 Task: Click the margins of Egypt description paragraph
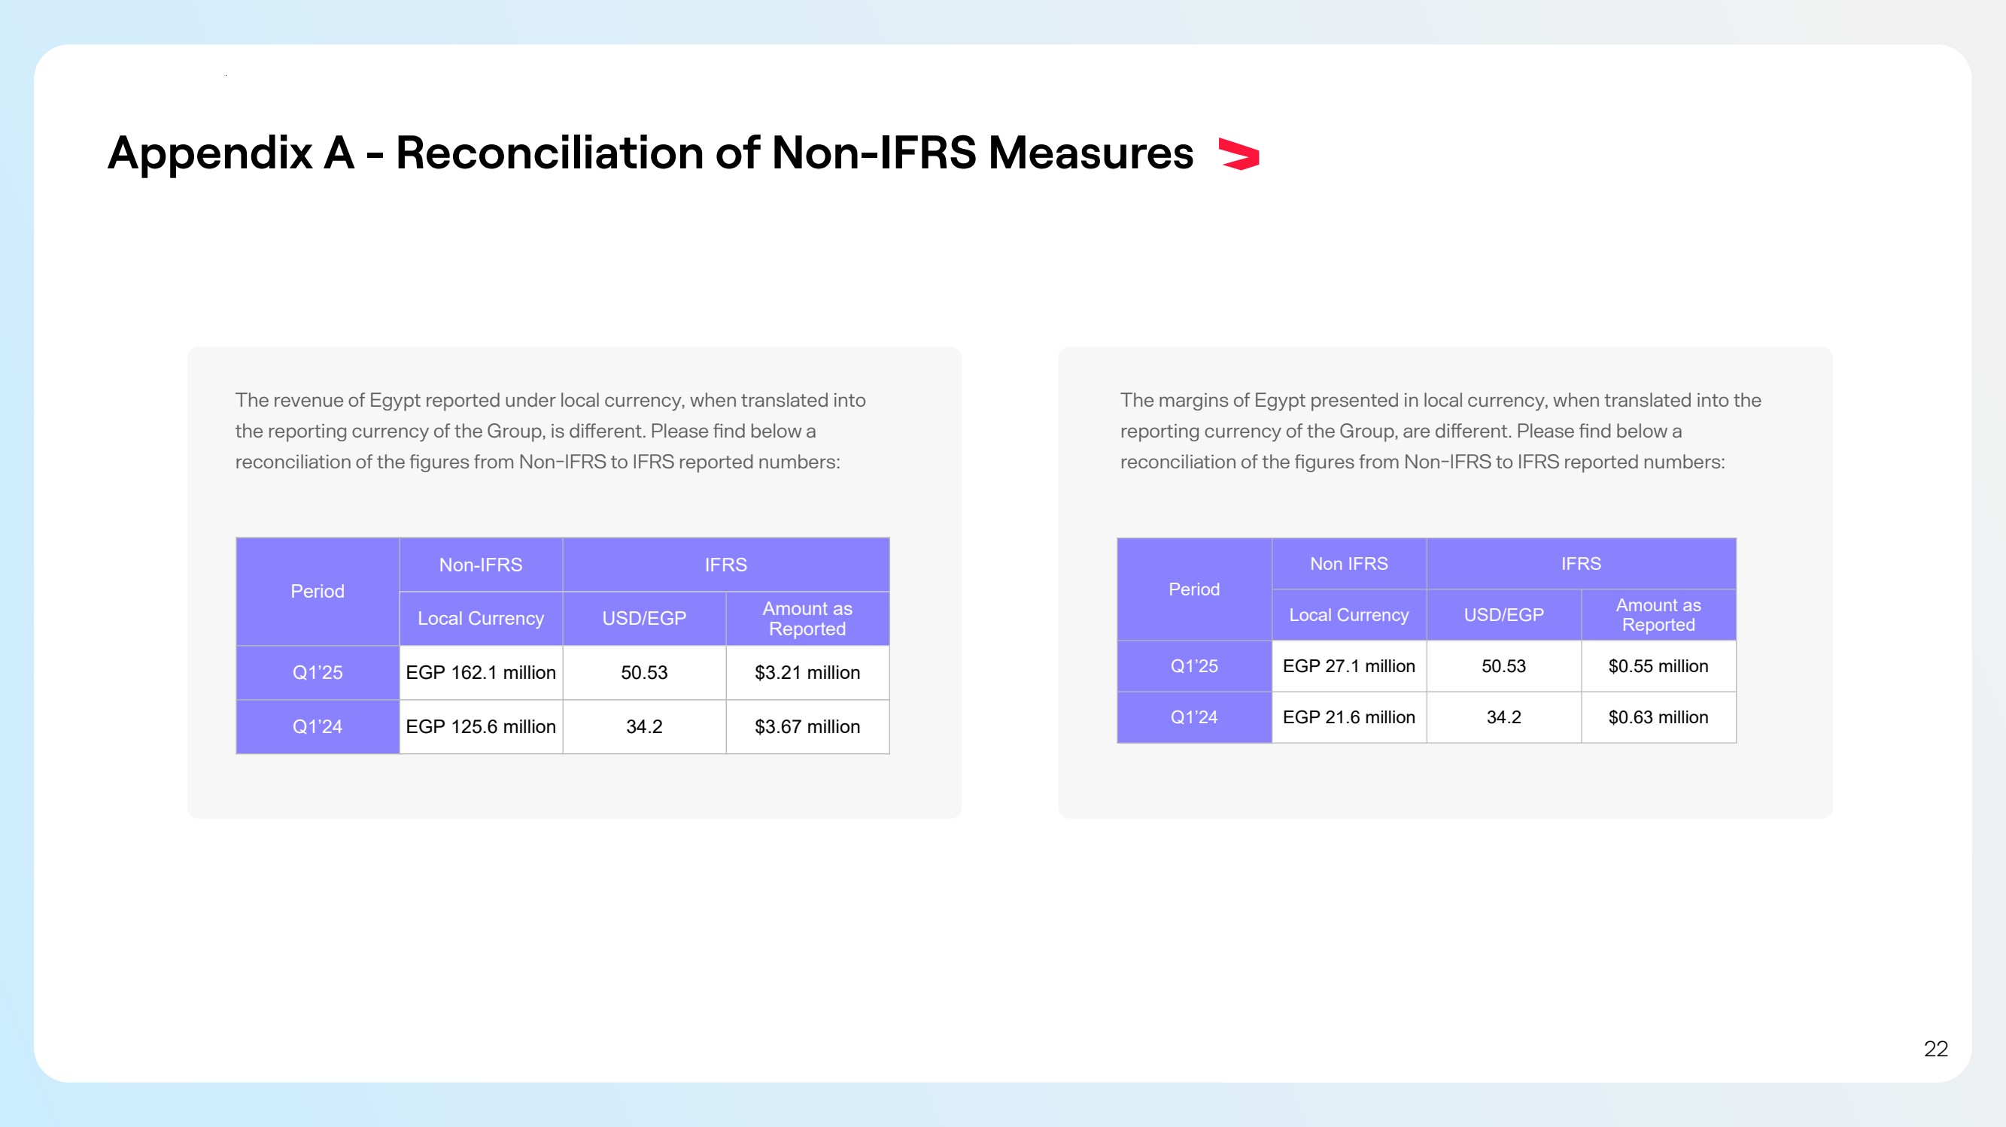1440,430
